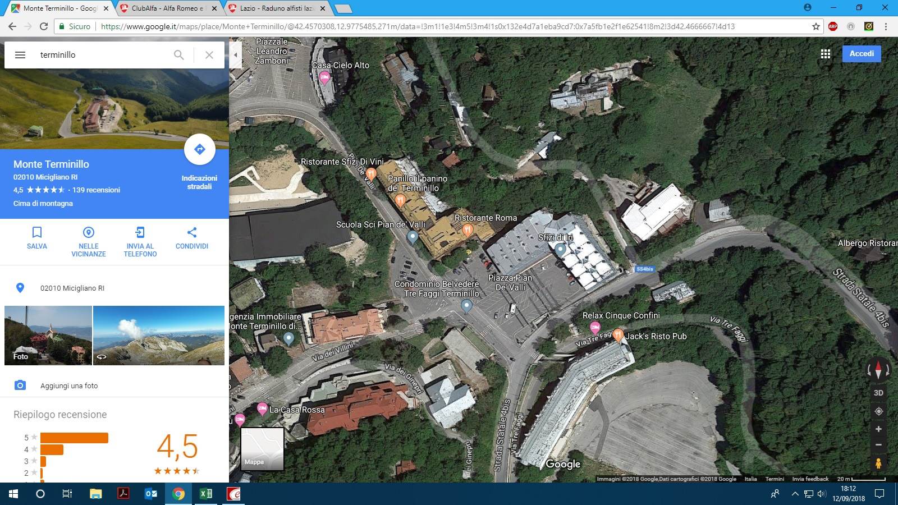Screen dimensions: 898x505
Task: Open Excel from the taskbar
Action: pos(206,494)
